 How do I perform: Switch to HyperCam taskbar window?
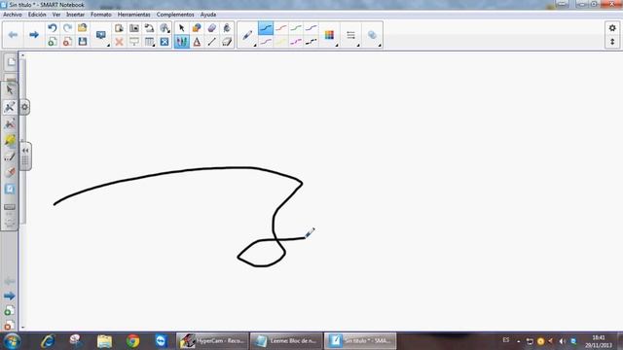point(212,341)
